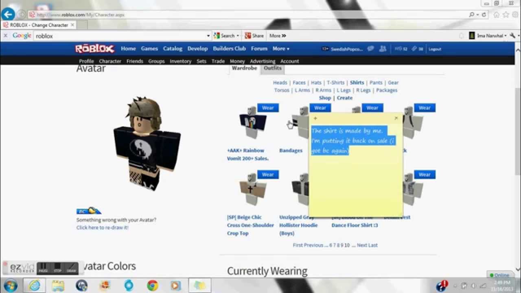The height and width of the screenshot is (293, 521).
Task: Open the Unzipped Gray Hollister Hoodie thumbnail
Action: click(x=300, y=189)
